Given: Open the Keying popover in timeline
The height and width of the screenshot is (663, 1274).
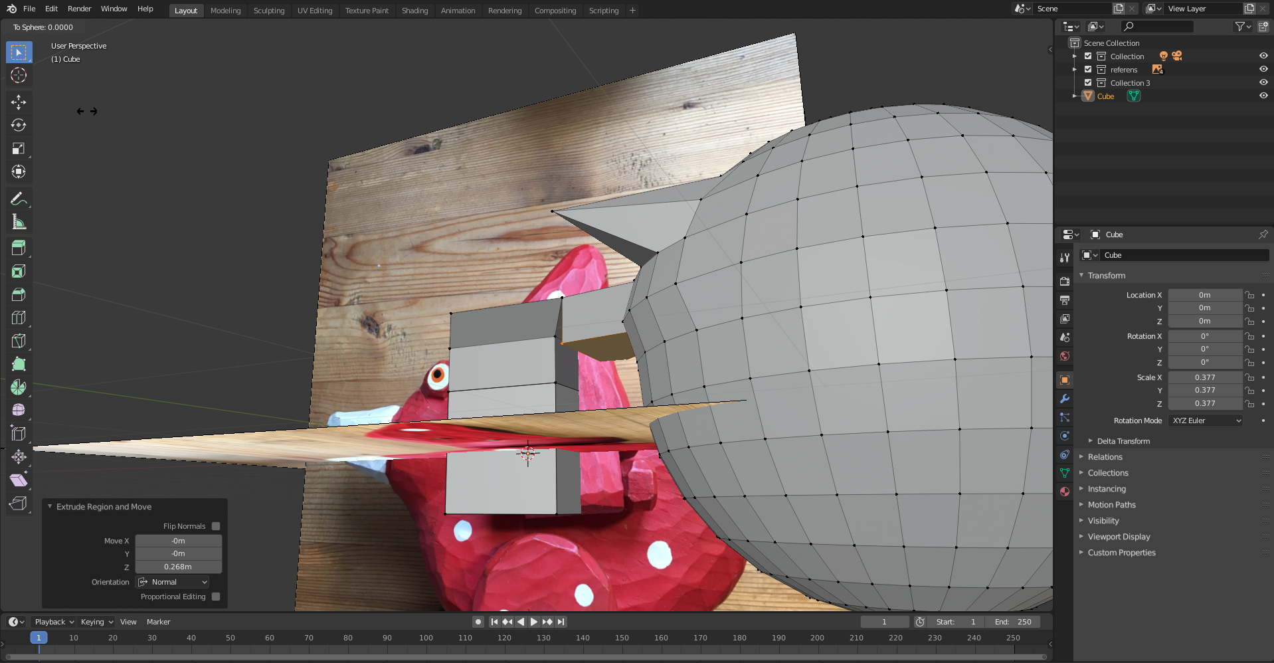Looking at the screenshot, I should click(96, 622).
